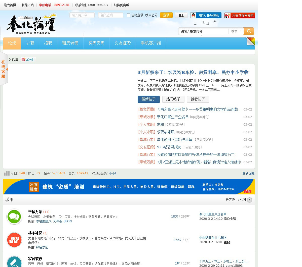Open the 楼市社区 red houses forum icon

coord(14,240)
